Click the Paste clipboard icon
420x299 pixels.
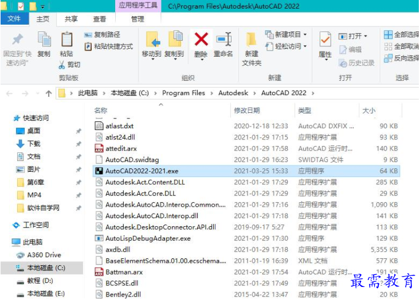point(66,40)
